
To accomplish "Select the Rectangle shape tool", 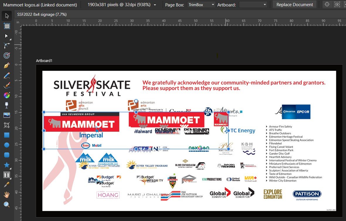I will tap(7, 135).
